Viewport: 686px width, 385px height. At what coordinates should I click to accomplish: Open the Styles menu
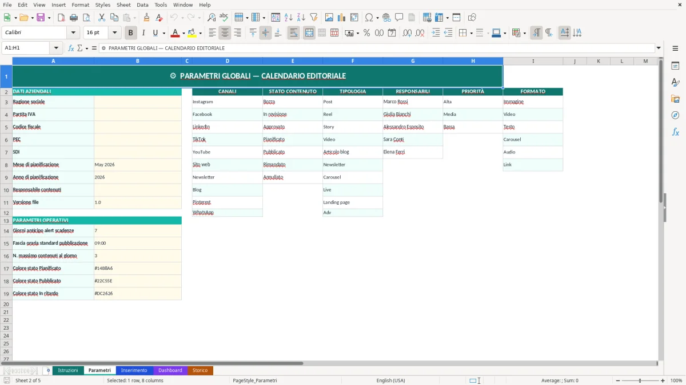pyautogui.click(x=103, y=5)
